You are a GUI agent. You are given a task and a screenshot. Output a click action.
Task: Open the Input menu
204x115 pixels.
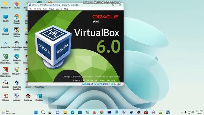coord(51,9)
